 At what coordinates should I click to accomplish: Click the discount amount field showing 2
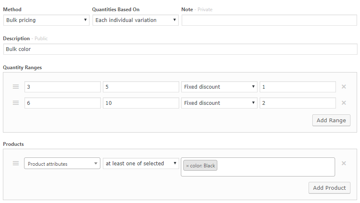tap(298, 103)
